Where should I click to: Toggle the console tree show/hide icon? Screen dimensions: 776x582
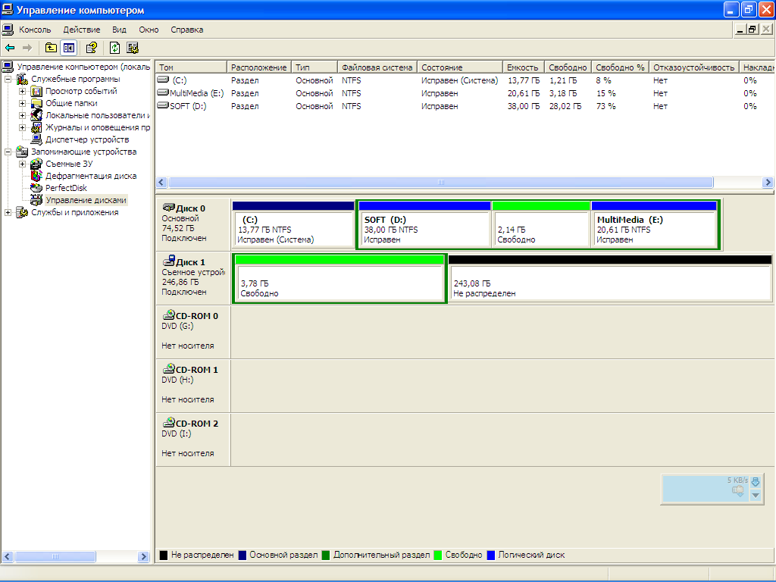pos(69,48)
